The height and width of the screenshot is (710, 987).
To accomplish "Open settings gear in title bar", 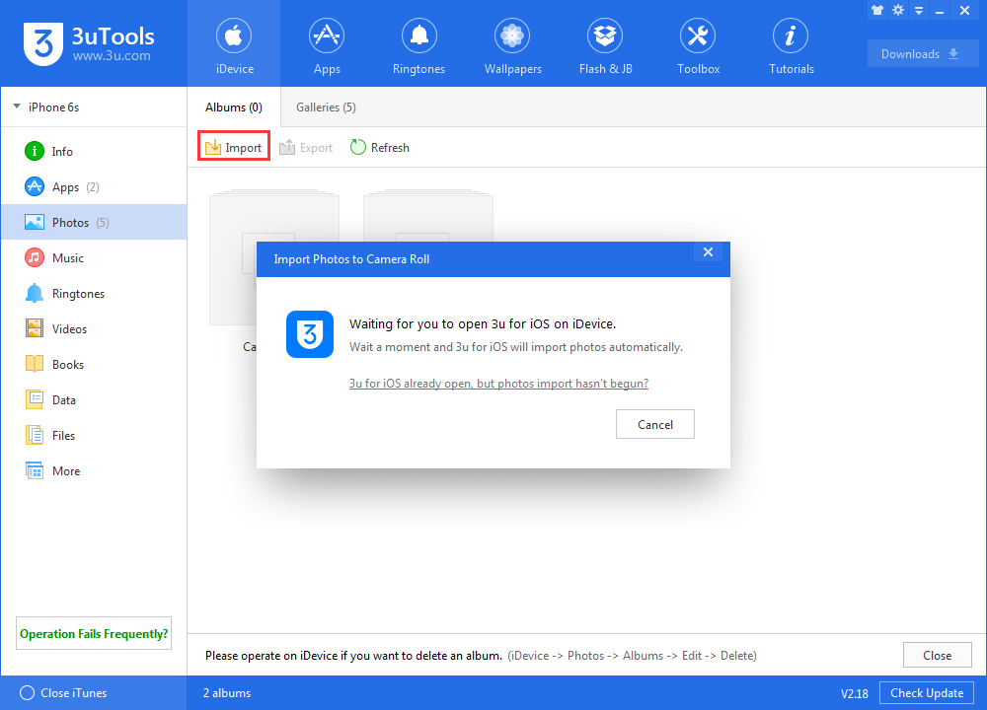I will [x=898, y=10].
